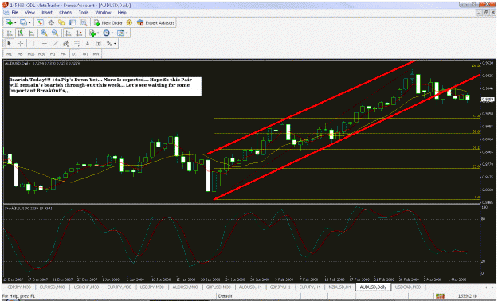Screen dimensions: 498x301
Task: Switch to USDCAD,M30 chart tab
Action: [x=408, y=287]
